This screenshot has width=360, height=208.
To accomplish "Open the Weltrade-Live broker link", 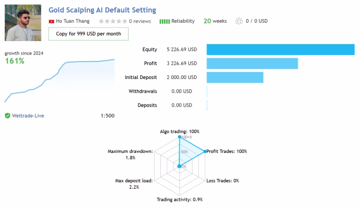I will [28, 116].
